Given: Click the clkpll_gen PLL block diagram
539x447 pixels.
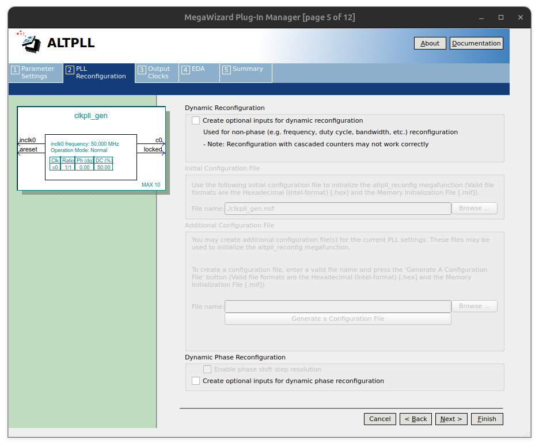Looking at the screenshot, I should (91, 149).
